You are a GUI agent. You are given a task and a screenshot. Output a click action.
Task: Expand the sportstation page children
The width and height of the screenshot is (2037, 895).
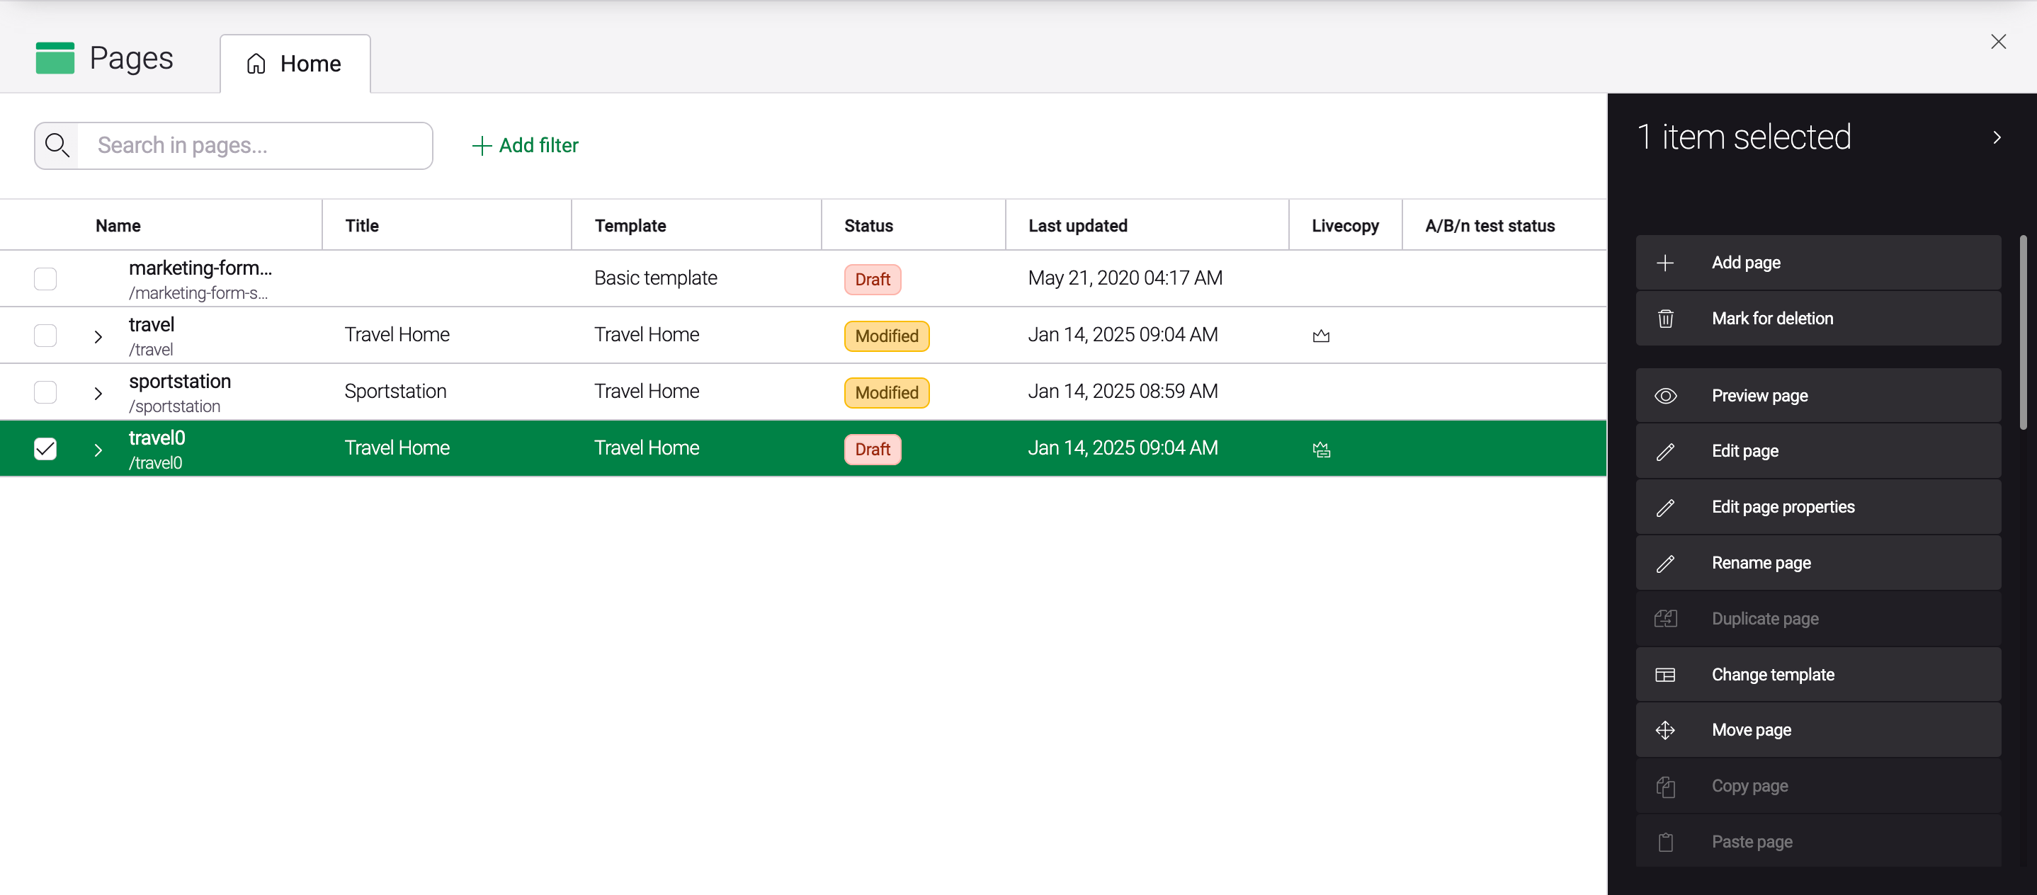pos(98,393)
